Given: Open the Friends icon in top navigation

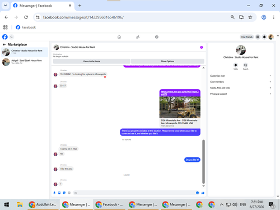Looking at the screenshot, I should coord(138,37).
